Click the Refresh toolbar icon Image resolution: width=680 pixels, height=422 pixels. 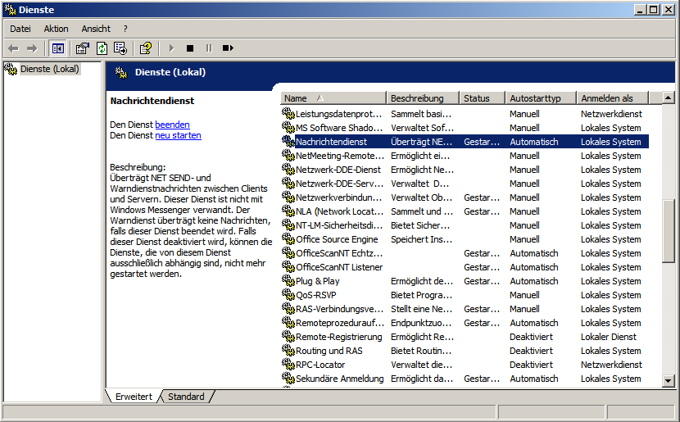point(102,48)
